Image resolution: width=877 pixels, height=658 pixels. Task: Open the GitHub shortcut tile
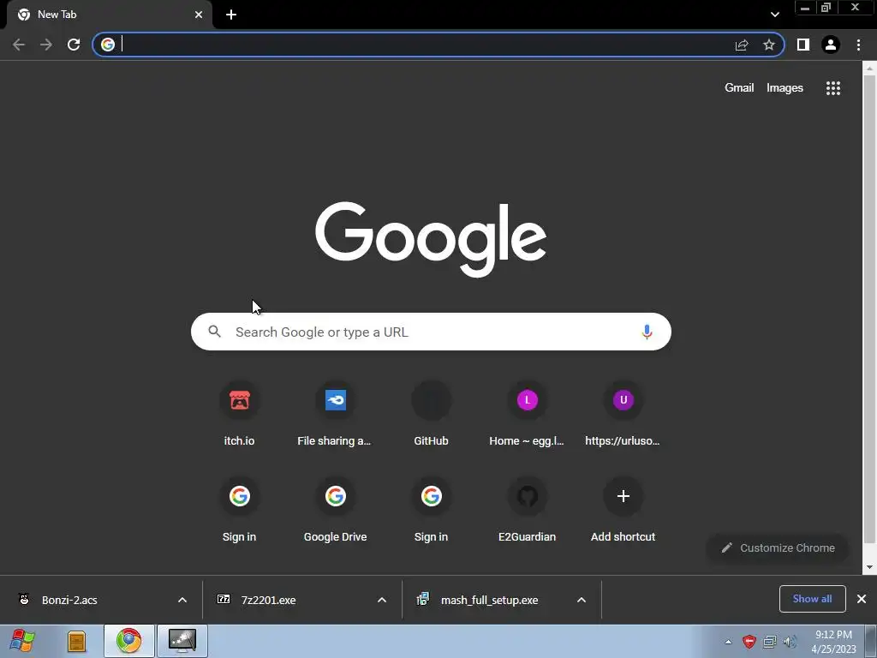pos(432,415)
